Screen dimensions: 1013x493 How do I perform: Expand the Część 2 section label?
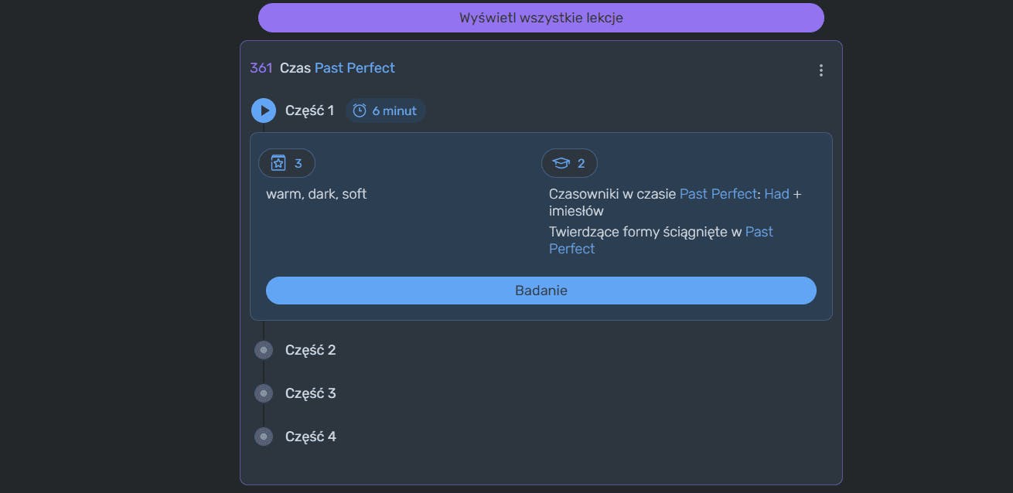click(310, 350)
